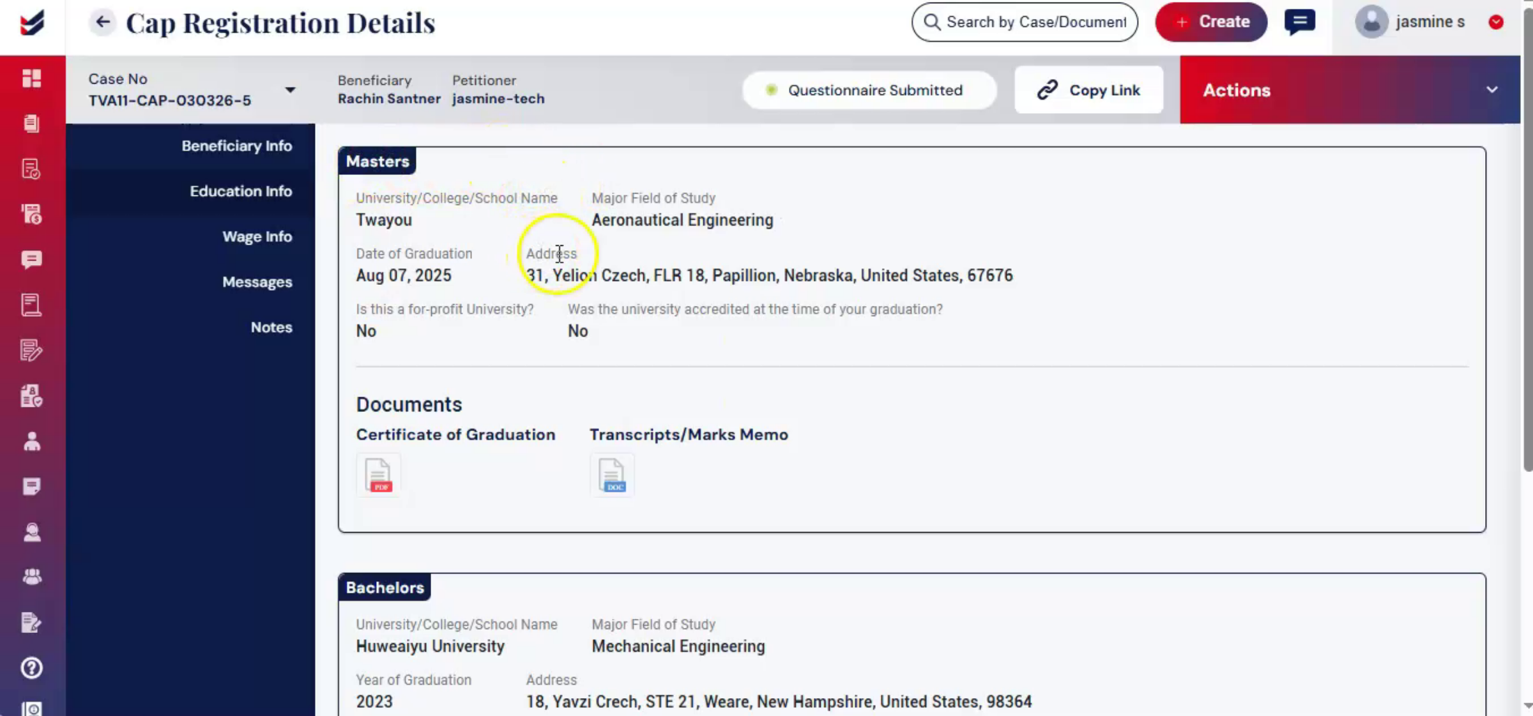Open the dashboard grid icon in sidebar

pyautogui.click(x=32, y=78)
